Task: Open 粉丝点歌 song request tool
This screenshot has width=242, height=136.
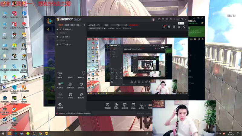Action: coord(81,96)
